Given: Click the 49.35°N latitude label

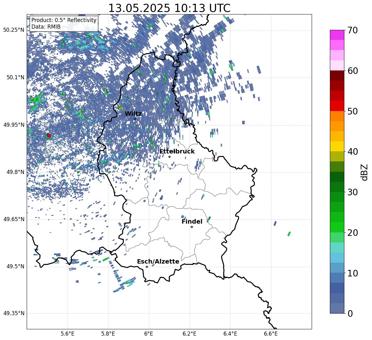Looking at the screenshot, I should 14,313.
